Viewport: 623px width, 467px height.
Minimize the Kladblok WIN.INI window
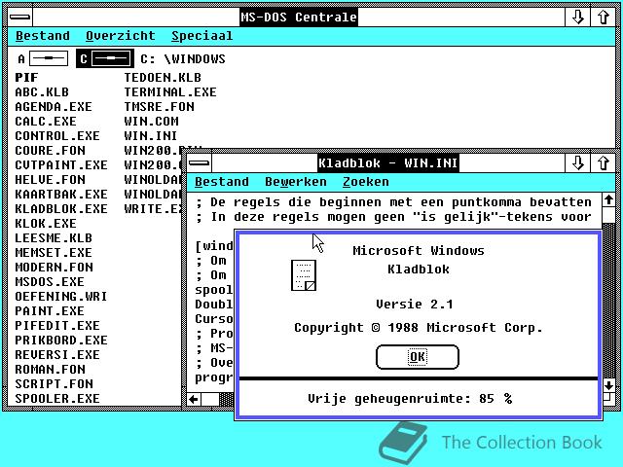click(577, 162)
